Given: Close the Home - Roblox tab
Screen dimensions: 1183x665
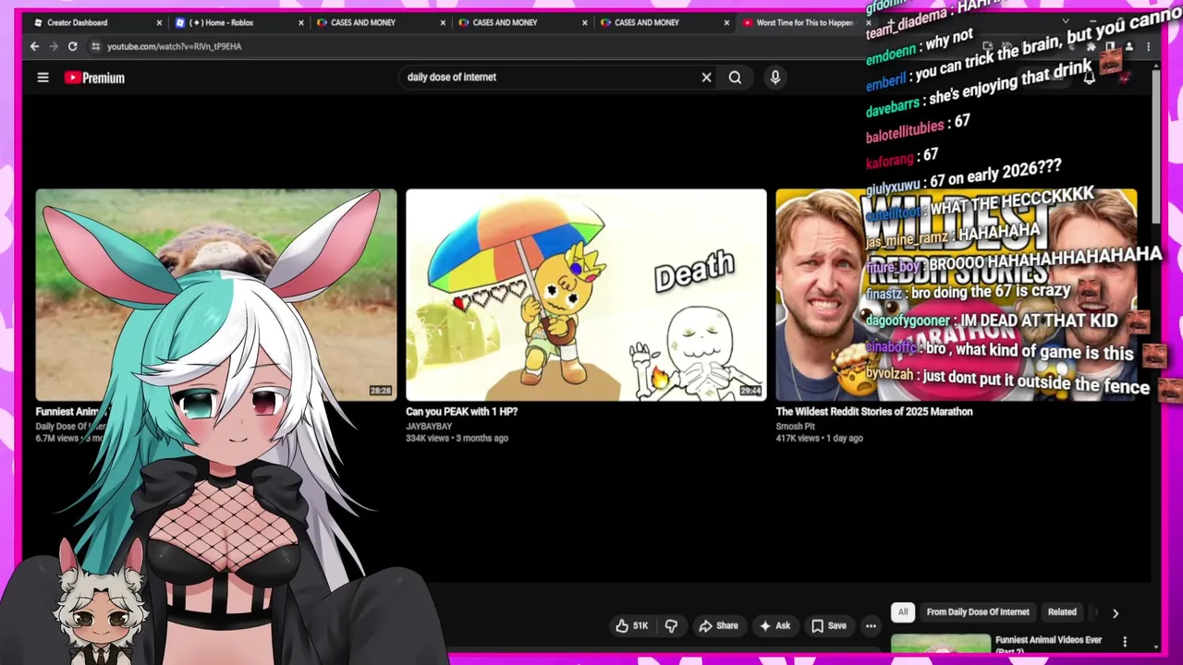Looking at the screenshot, I should pos(301,22).
